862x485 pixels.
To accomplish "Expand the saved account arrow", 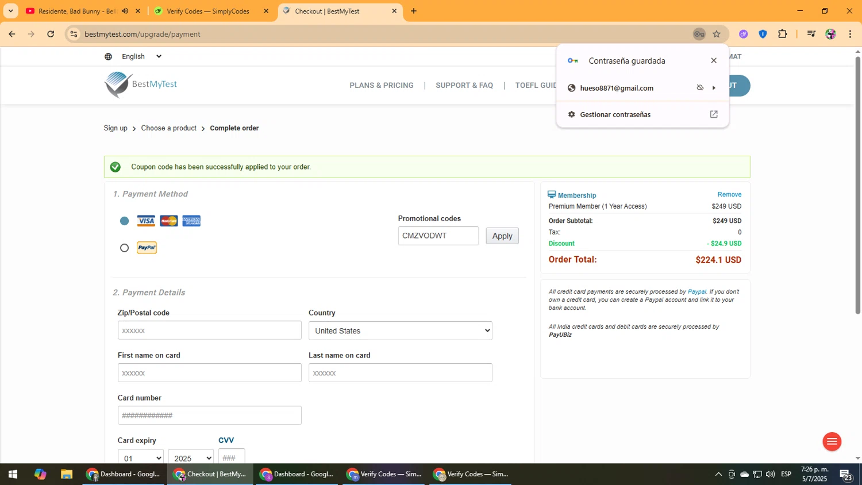I will (714, 88).
